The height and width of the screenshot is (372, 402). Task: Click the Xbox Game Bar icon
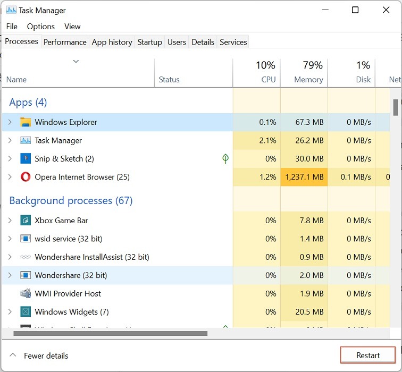26,221
